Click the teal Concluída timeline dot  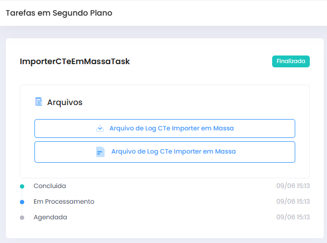[22, 186]
